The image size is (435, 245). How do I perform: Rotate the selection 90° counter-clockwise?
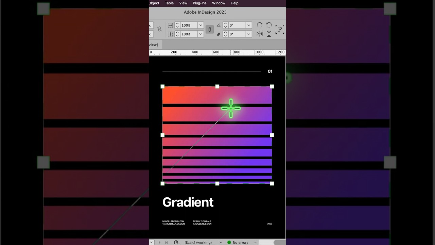[269, 25]
